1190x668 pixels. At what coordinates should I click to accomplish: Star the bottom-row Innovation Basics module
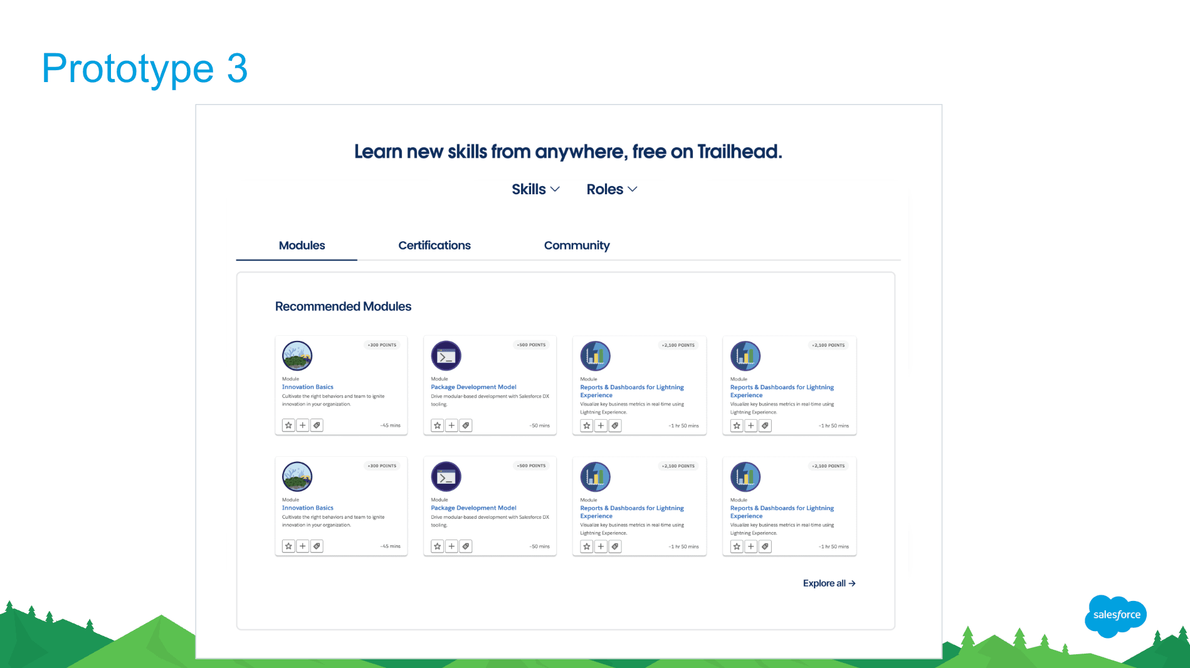[x=288, y=546]
